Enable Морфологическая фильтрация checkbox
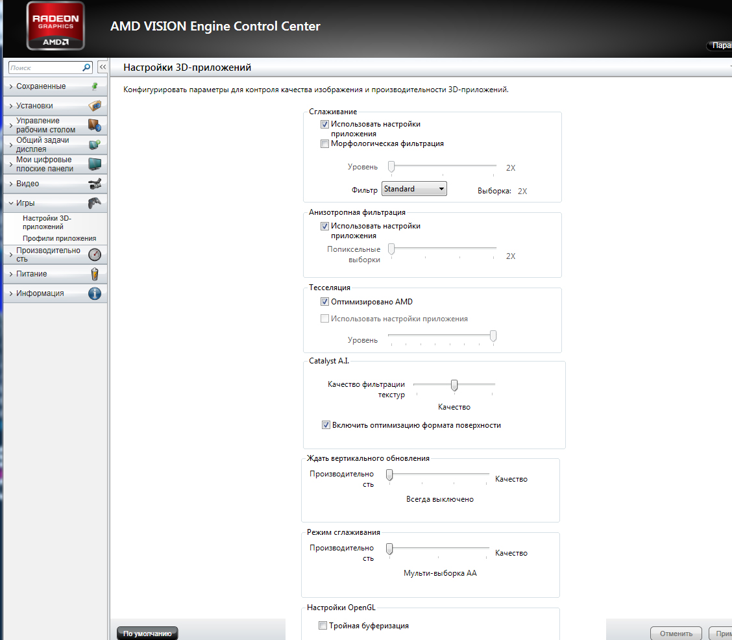This screenshot has width=732, height=640. point(324,144)
